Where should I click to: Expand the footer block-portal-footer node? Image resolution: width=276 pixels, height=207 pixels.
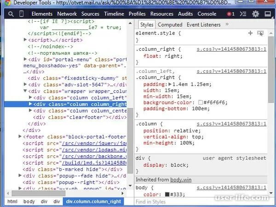point(20,136)
